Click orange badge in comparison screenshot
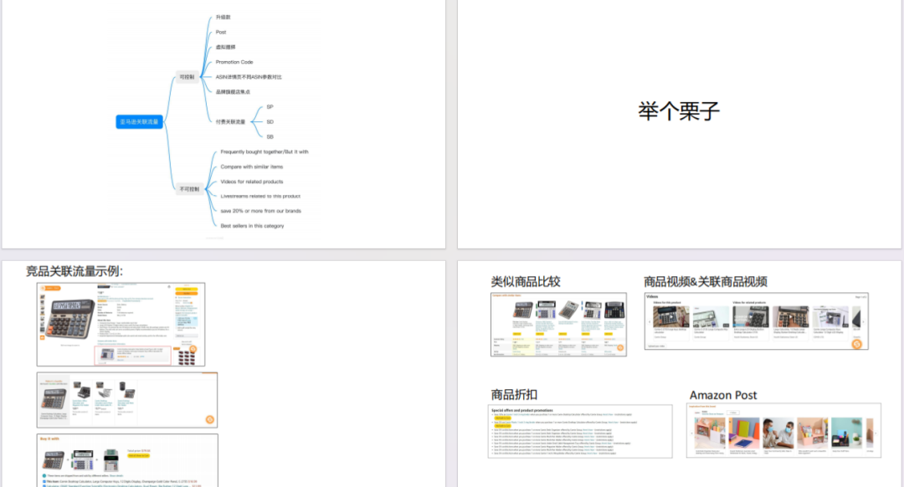 pyautogui.click(x=620, y=347)
